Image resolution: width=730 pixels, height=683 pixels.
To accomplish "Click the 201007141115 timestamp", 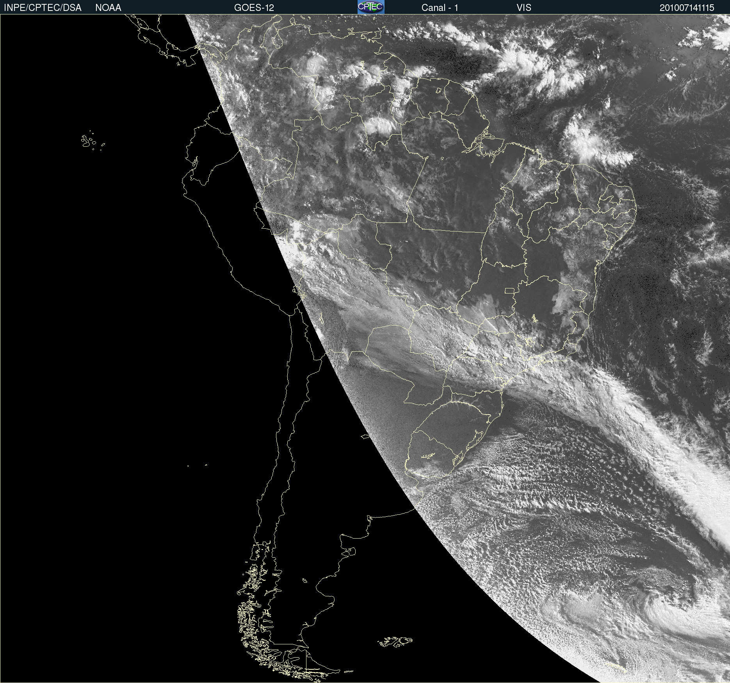I will (687, 8).
